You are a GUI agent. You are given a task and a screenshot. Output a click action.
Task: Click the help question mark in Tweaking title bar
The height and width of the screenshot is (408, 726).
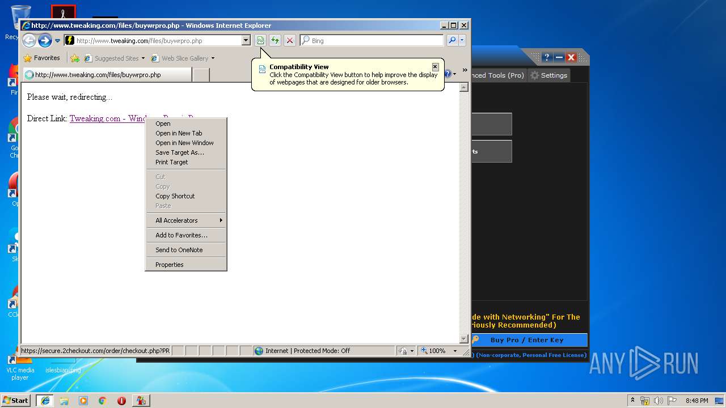[546, 57]
